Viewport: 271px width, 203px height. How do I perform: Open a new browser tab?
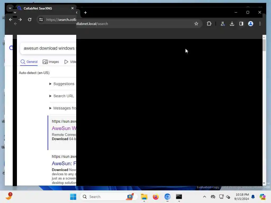point(85,13)
